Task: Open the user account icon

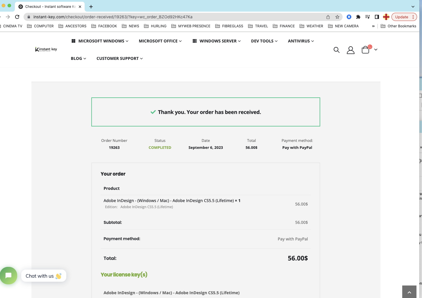Action: click(x=350, y=50)
